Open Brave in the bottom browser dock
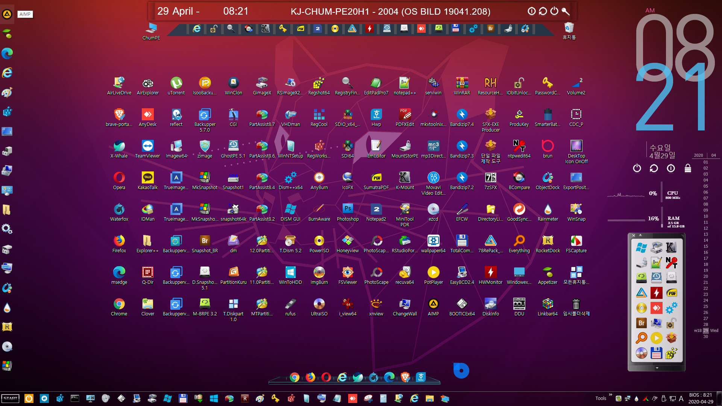The height and width of the screenshot is (406, 722). (405, 377)
